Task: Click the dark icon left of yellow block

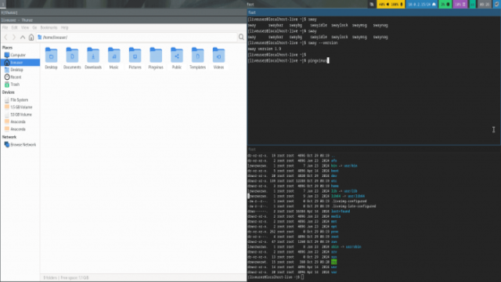Action: click(372, 5)
